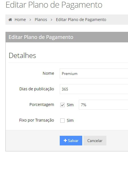Screen dimensions: 128x169
Task: Uncheck the Porcentagem checkbox
Action: (62, 105)
